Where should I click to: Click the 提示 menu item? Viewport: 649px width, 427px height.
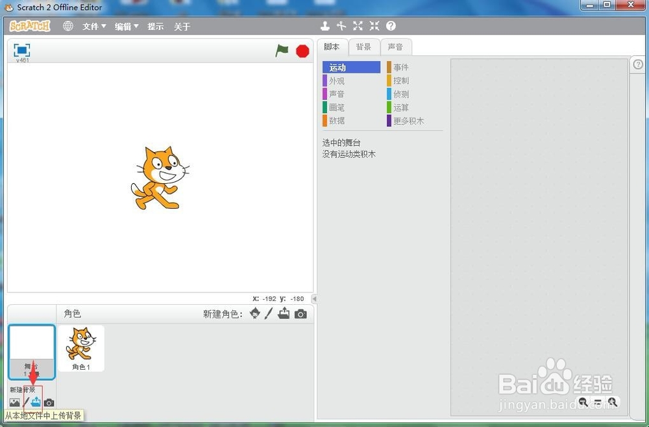coord(156,27)
